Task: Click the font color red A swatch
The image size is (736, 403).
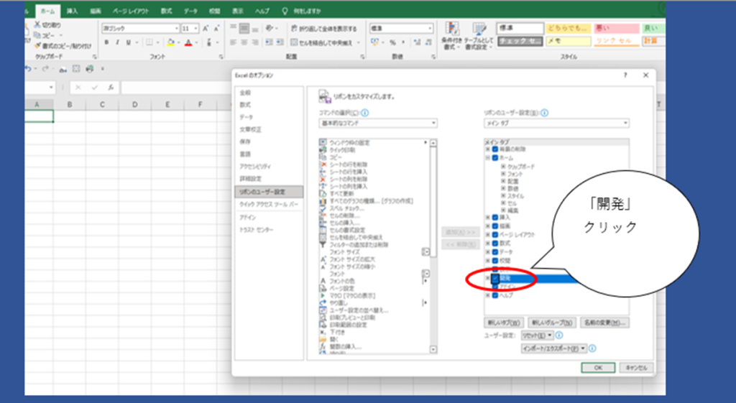Action: [x=188, y=42]
